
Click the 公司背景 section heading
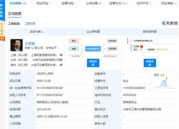15,14
